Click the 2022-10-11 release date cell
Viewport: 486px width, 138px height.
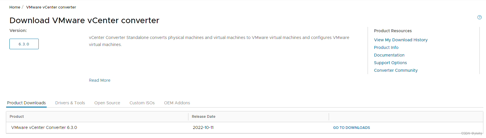point(203,127)
